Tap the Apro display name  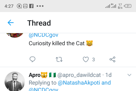pos(35,75)
